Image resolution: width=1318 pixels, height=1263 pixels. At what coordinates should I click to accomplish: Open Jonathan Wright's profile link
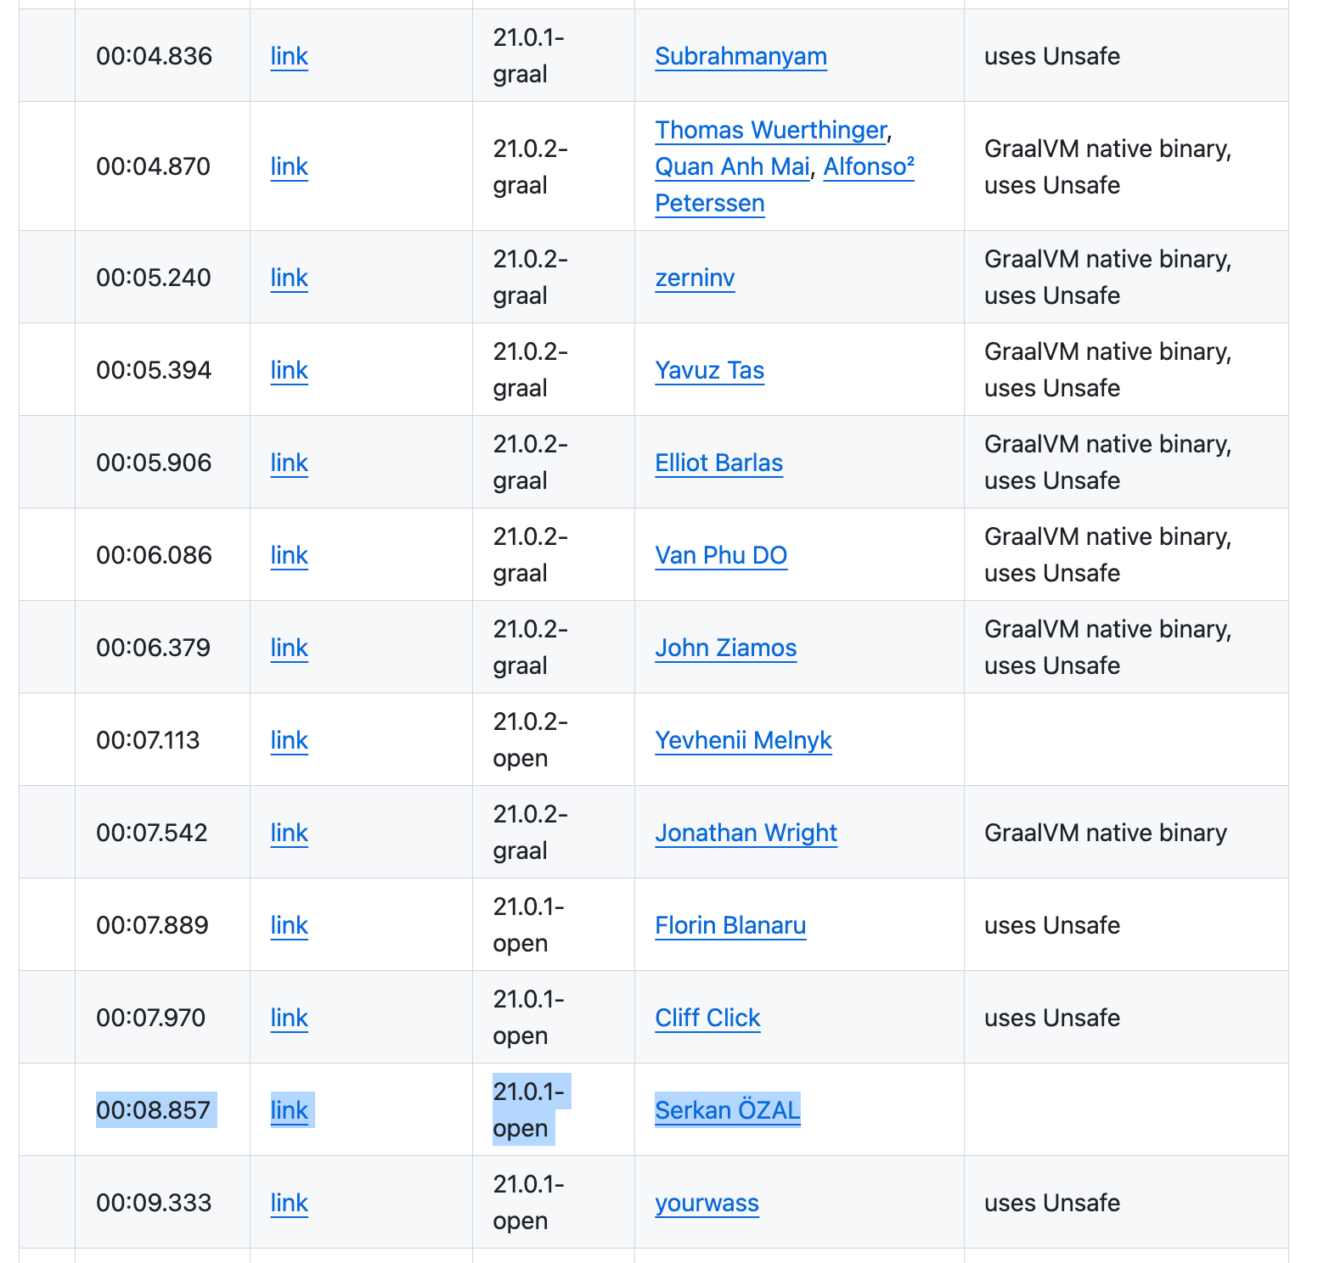[x=746, y=833]
